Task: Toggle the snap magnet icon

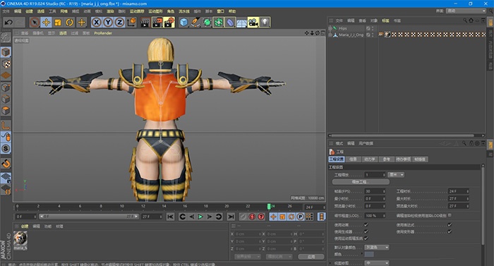Action: [6, 163]
